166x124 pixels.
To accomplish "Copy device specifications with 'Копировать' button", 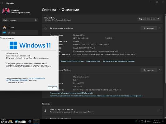I will 149,28.
